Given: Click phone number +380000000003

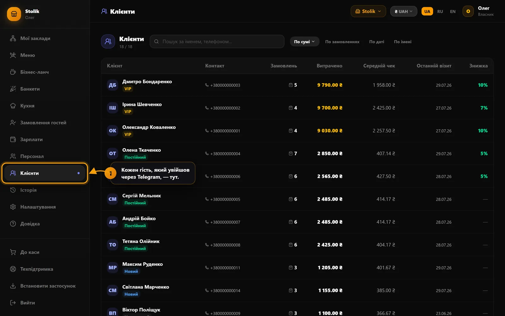Looking at the screenshot, I should [x=225, y=85].
